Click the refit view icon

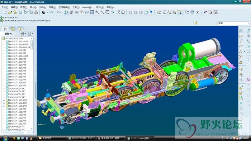click(107, 12)
